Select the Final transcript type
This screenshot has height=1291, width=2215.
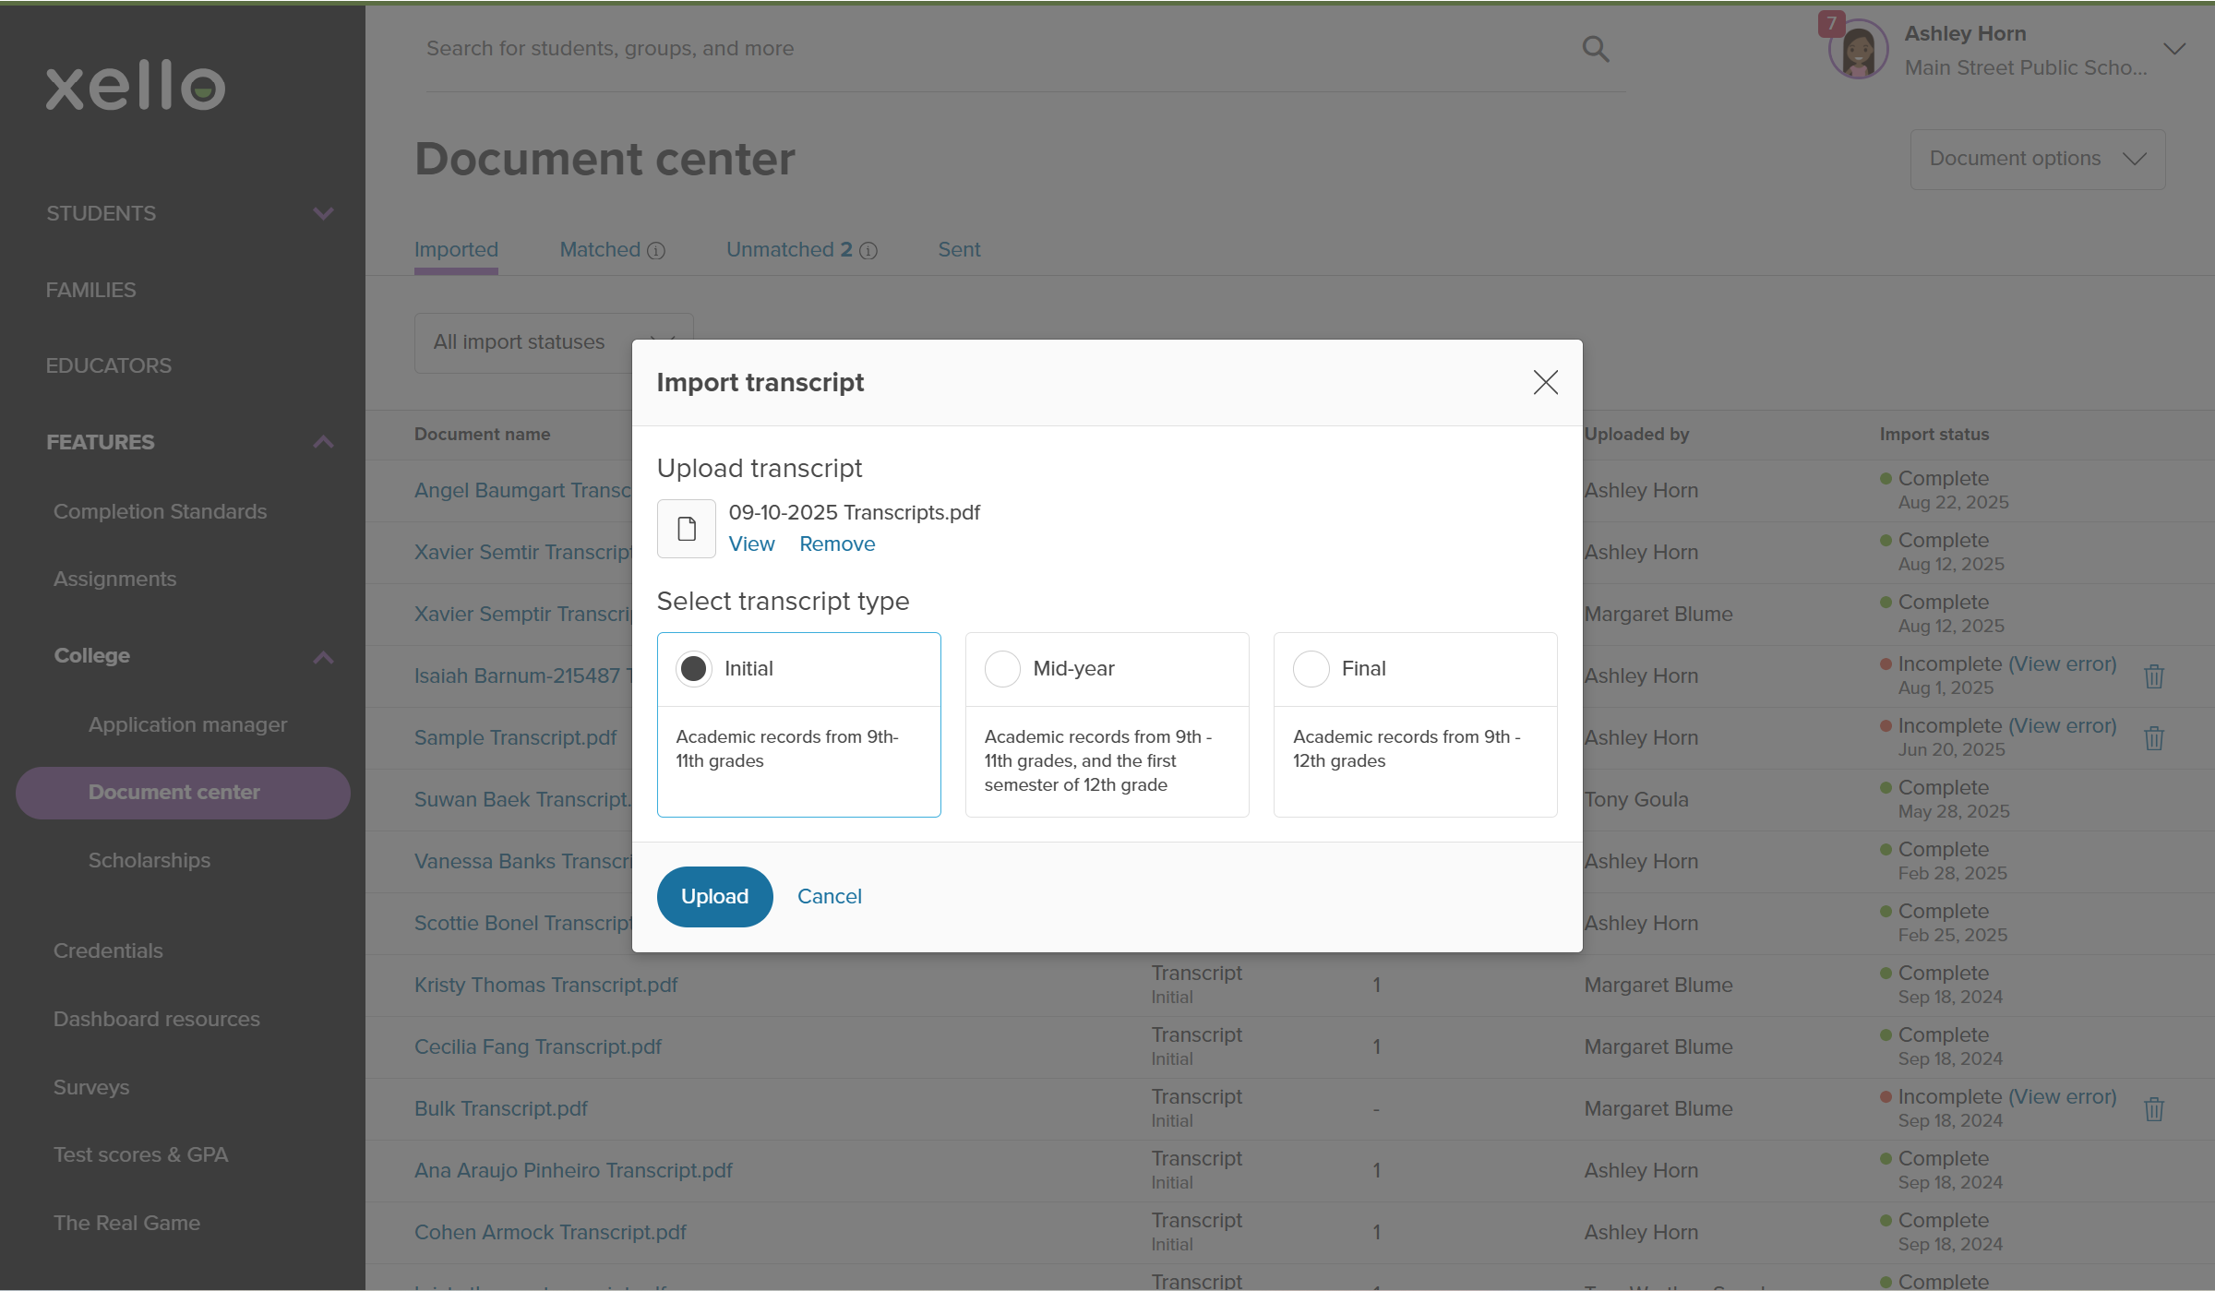[1311, 668]
